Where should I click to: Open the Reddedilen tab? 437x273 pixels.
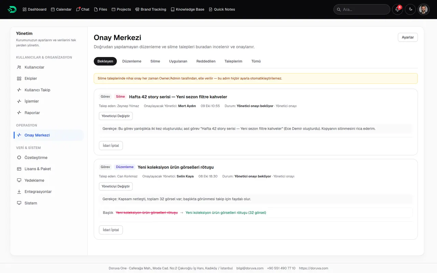point(206,61)
